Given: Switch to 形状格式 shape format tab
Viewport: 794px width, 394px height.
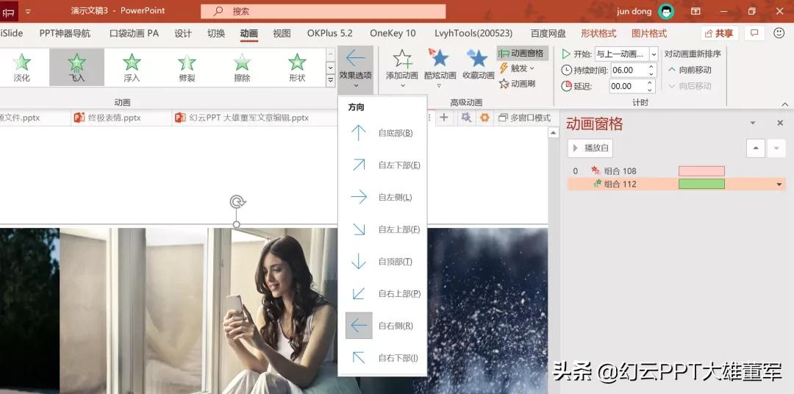Looking at the screenshot, I should tap(598, 33).
